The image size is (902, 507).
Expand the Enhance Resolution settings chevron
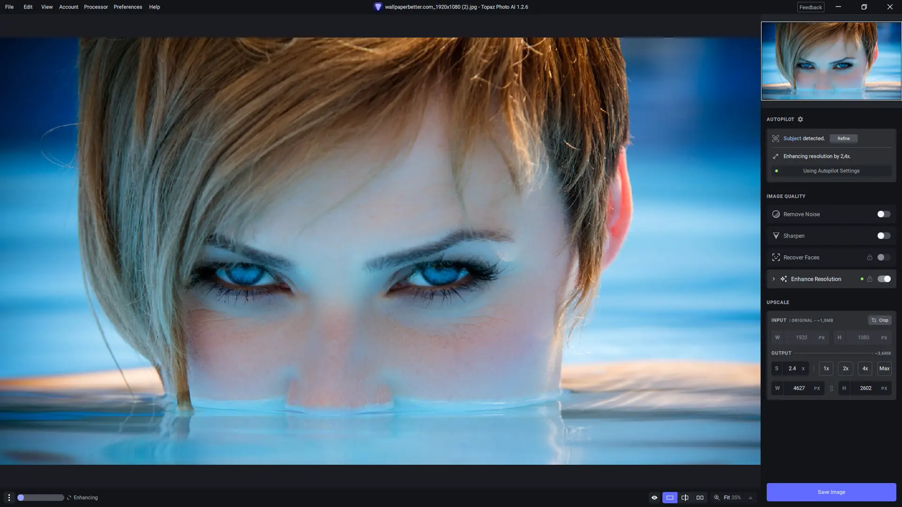click(x=774, y=279)
